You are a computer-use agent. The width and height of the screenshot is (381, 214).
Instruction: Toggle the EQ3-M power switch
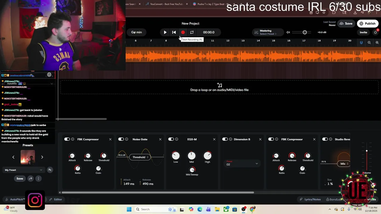pos(171,139)
